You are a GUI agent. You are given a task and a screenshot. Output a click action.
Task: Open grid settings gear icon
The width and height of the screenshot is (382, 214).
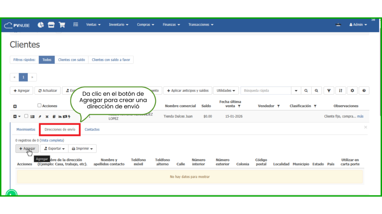(352, 91)
